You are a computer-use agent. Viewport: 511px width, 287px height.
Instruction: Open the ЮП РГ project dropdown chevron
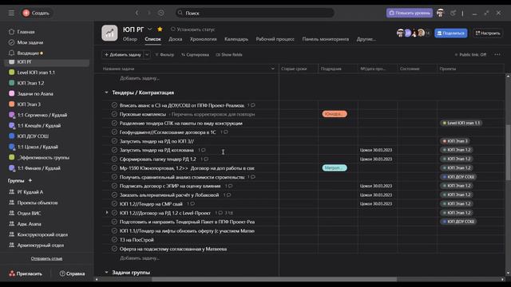149,29
